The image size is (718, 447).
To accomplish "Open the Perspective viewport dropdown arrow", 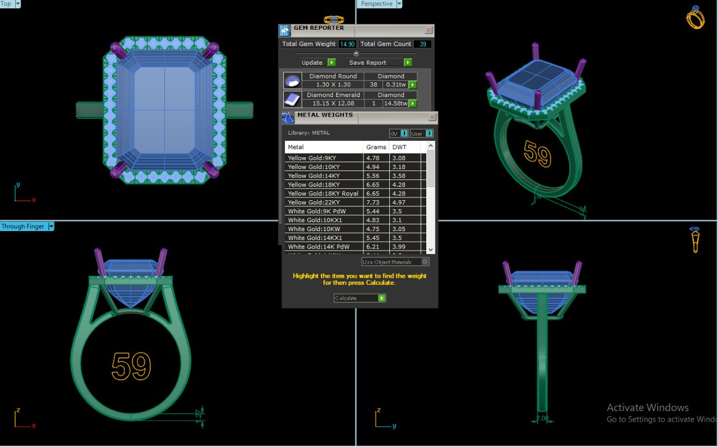I will (399, 4).
